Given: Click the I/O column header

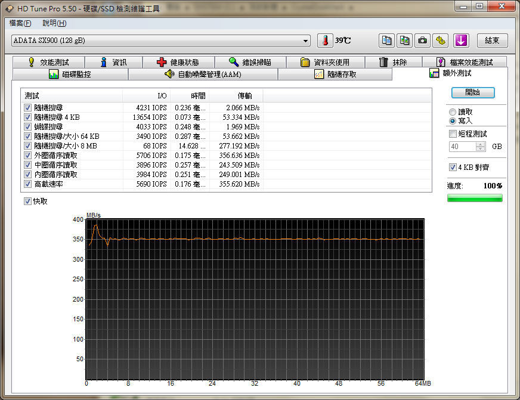Looking at the screenshot, I should click(x=147, y=96).
